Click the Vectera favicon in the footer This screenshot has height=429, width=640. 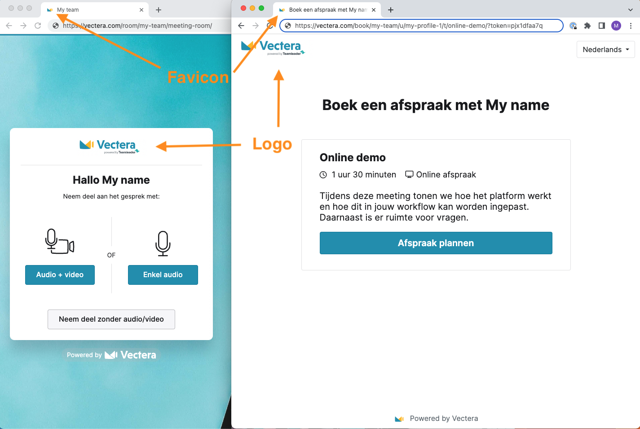click(399, 419)
